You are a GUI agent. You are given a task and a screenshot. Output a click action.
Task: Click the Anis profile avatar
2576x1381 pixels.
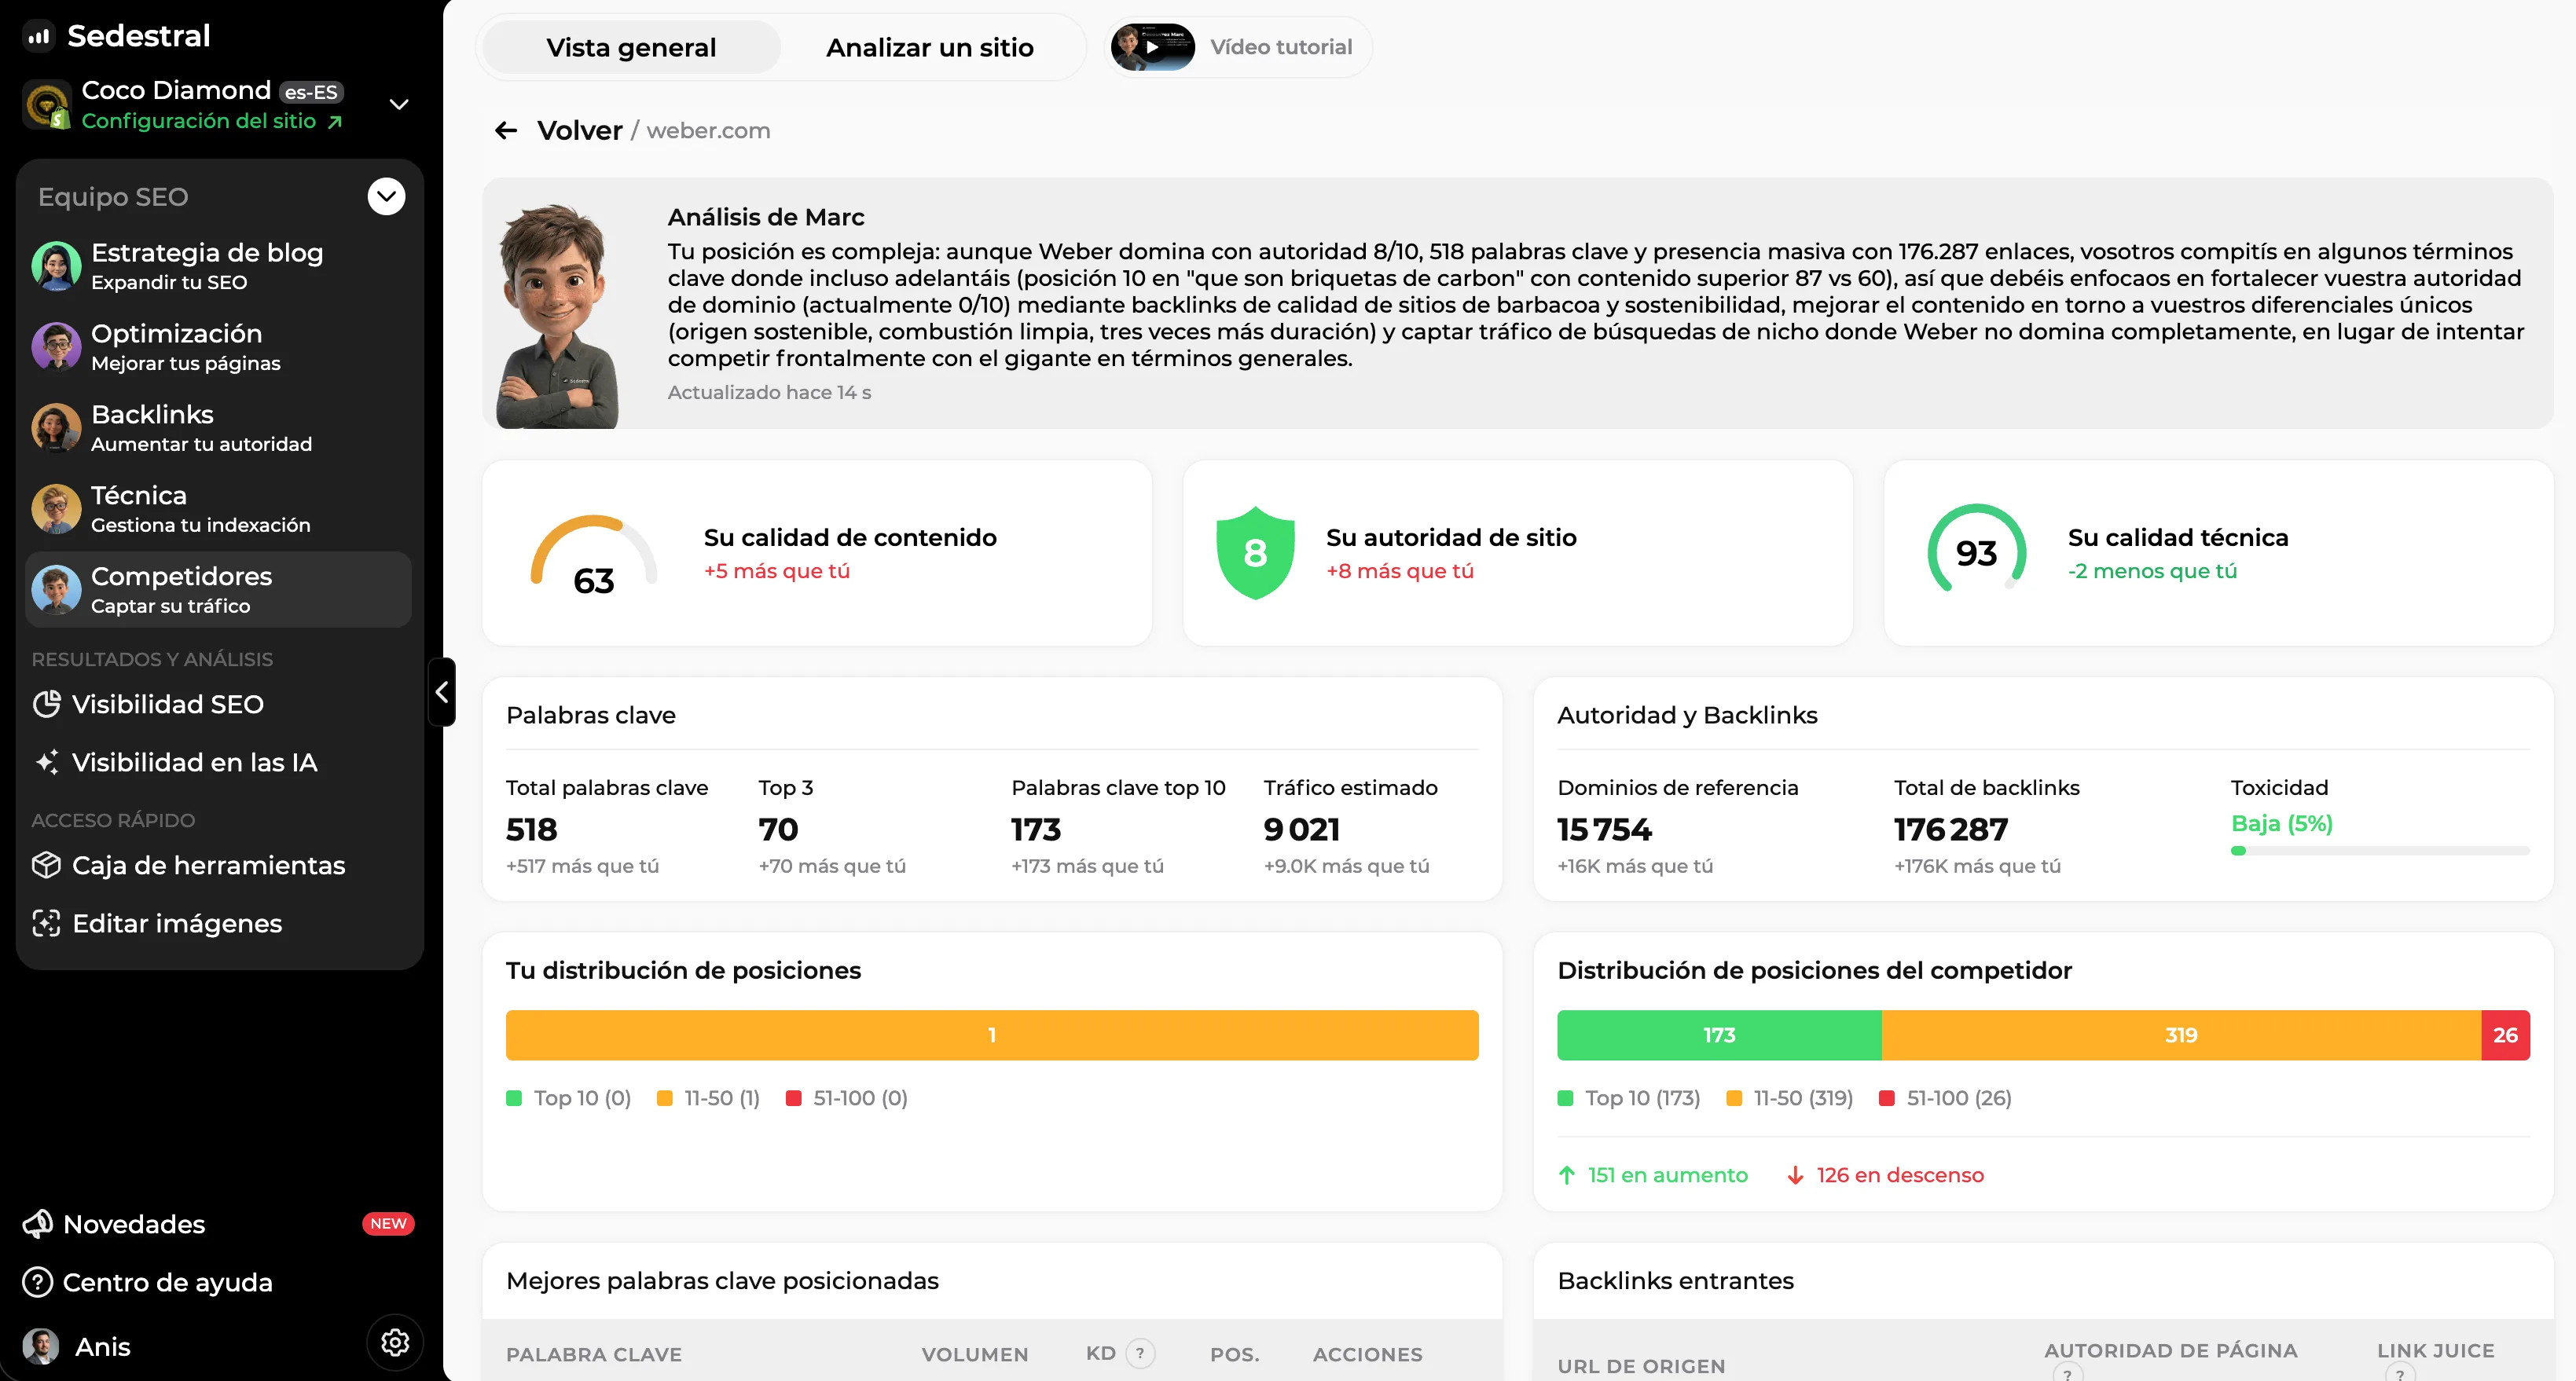click(41, 1347)
